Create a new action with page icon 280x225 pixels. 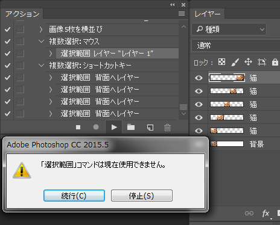(x=150, y=128)
